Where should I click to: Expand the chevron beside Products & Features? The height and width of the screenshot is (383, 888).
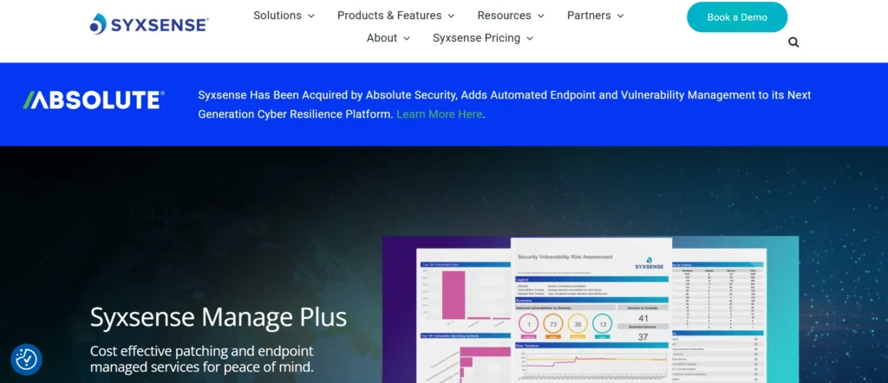click(451, 16)
